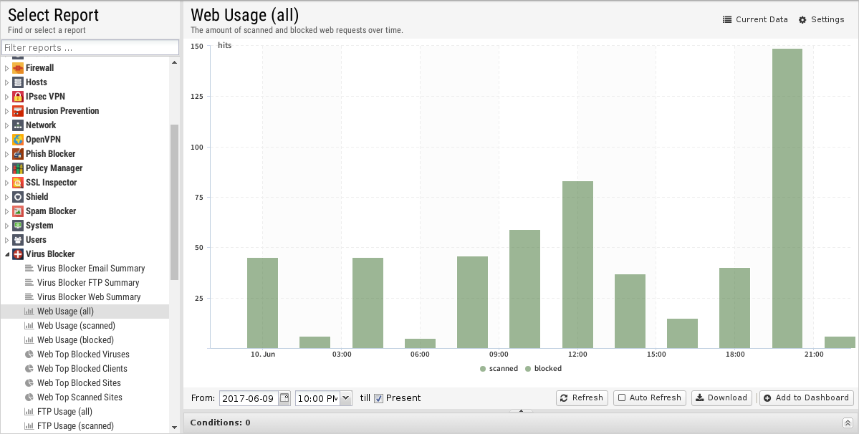The width and height of the screenshot is (859, 434).
Task: Expand the Network tree node
Action: tap(6, 125)
